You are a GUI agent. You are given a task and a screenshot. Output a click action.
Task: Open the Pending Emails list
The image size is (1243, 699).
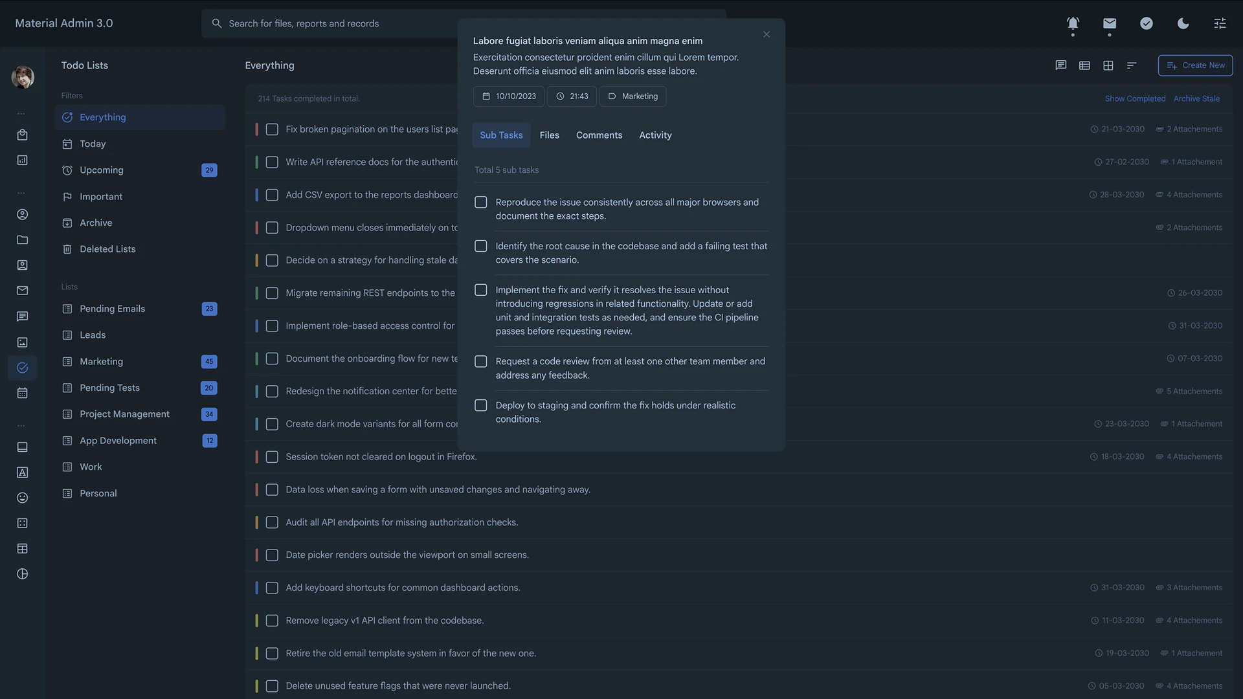point(140,309)
